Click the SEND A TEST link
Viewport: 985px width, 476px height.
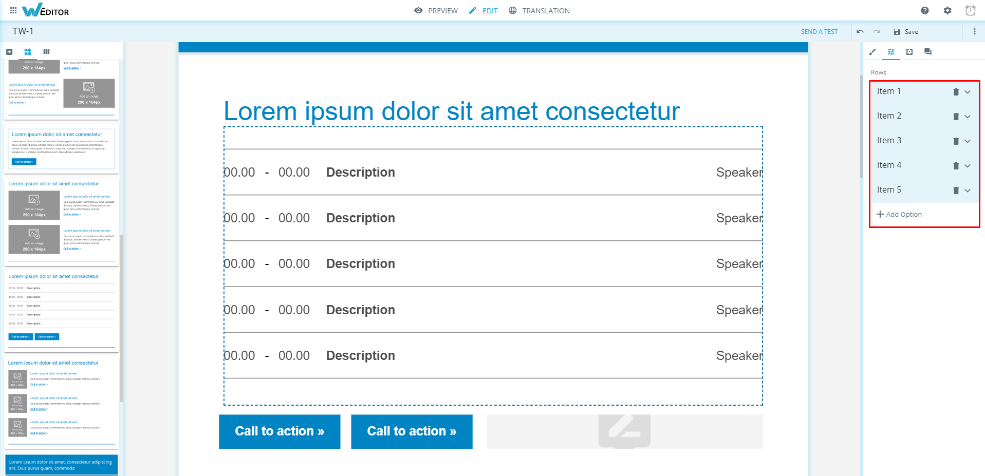tap(819, 32)
